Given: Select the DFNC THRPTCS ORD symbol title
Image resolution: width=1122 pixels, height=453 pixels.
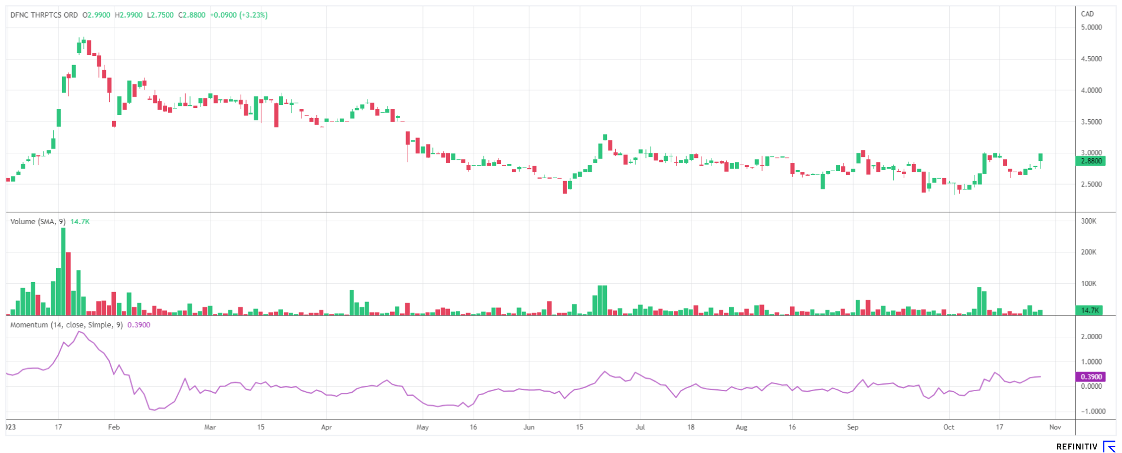Looking at the screenshot, I should coord(44,15).
